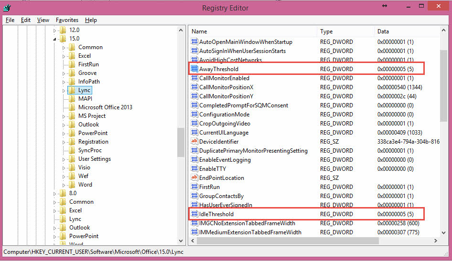452x261 pixels.
Task: Click the DeviceIdentifier string value icon
Action: coord(194,142)
